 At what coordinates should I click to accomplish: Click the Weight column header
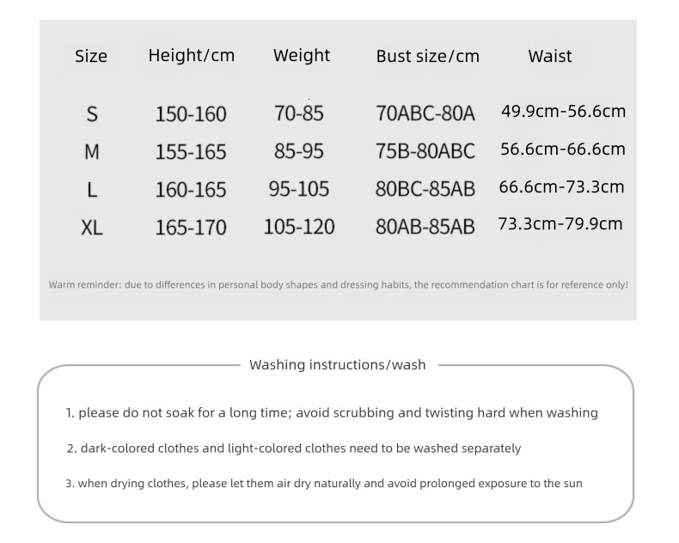(301, 56)
